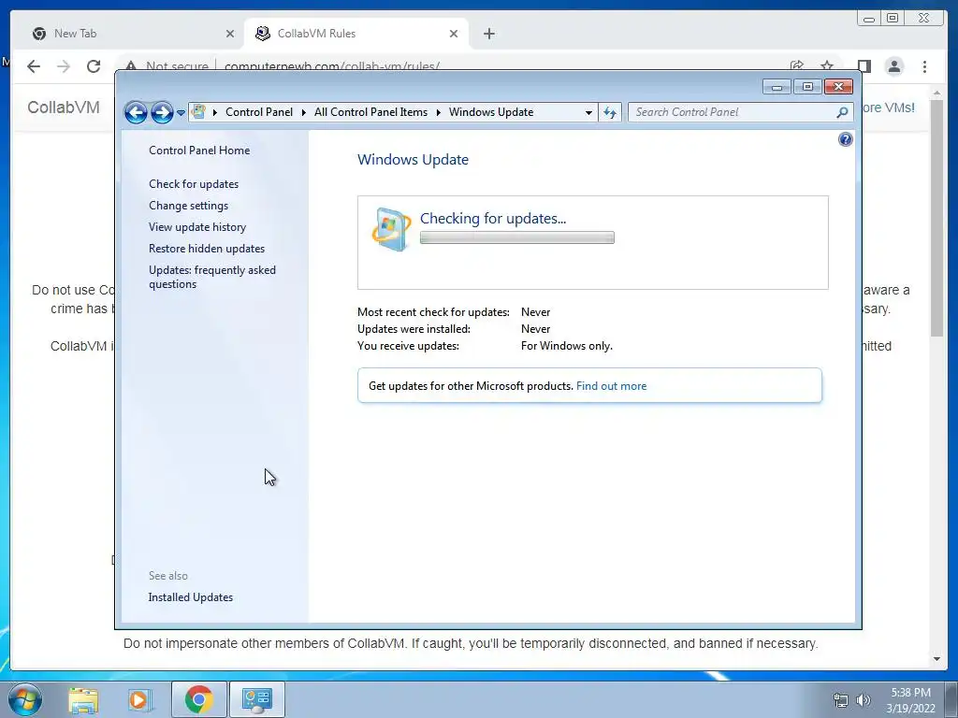Click Chrome taskbar icon

pos(199,699)
